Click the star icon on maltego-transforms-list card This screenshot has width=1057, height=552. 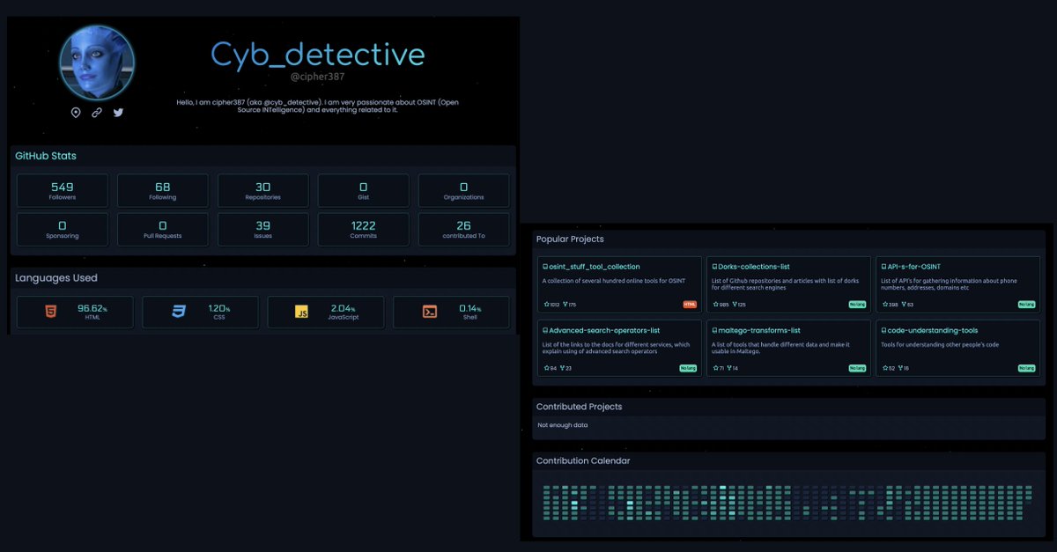pos(716,368)
